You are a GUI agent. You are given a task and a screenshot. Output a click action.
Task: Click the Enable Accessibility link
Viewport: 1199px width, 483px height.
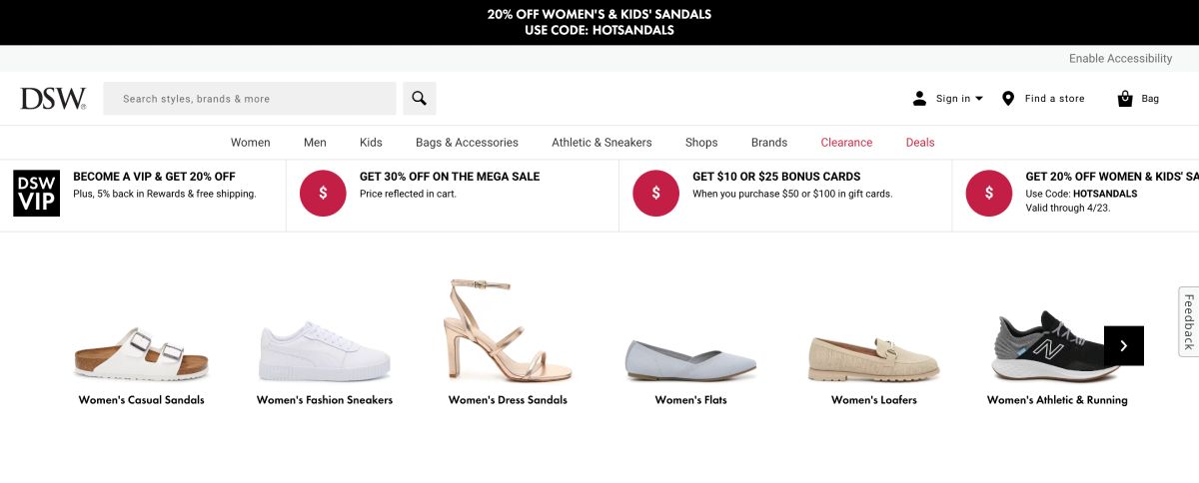[x=1120, y=59]
